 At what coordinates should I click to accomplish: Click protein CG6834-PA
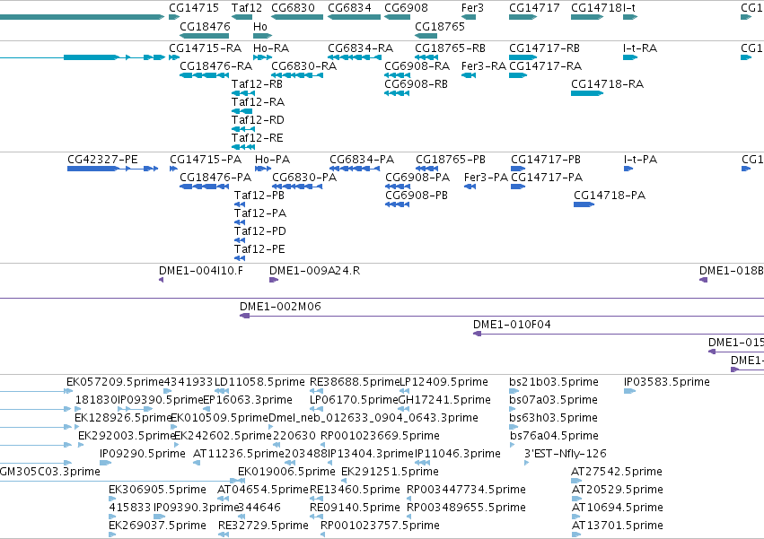tap(362, 160)
